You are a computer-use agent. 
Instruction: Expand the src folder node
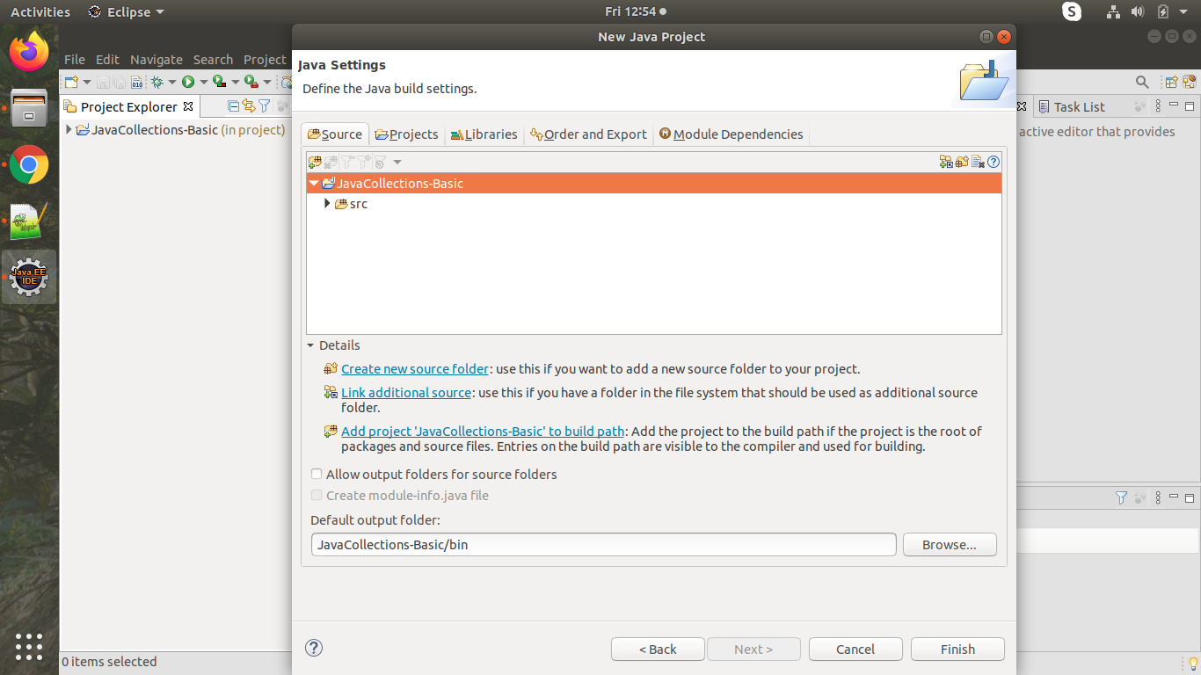click(327, 204)
